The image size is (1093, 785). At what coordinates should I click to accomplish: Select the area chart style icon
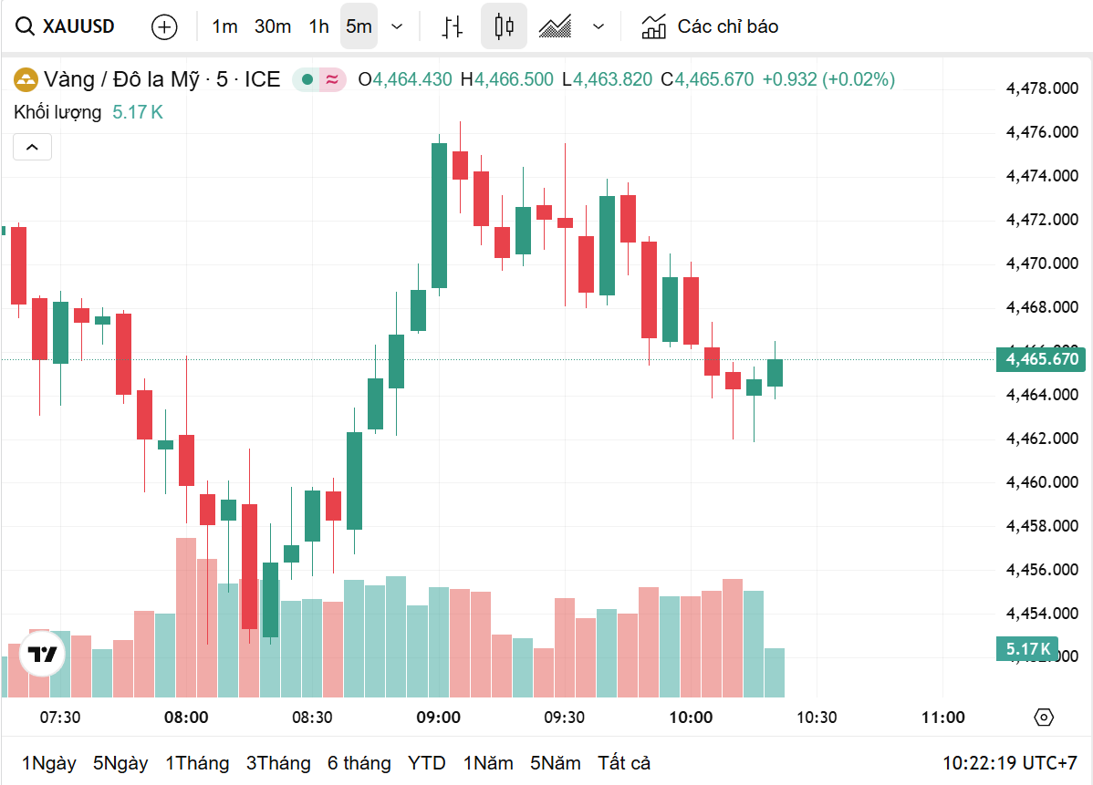(x=556, y=26)
